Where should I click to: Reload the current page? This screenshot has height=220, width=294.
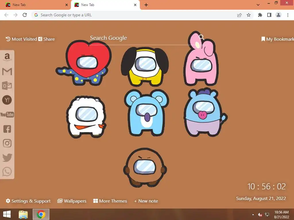[25, 15]
